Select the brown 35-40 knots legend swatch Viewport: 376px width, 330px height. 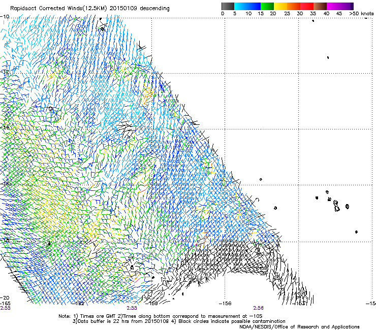[x=320, y=6]
